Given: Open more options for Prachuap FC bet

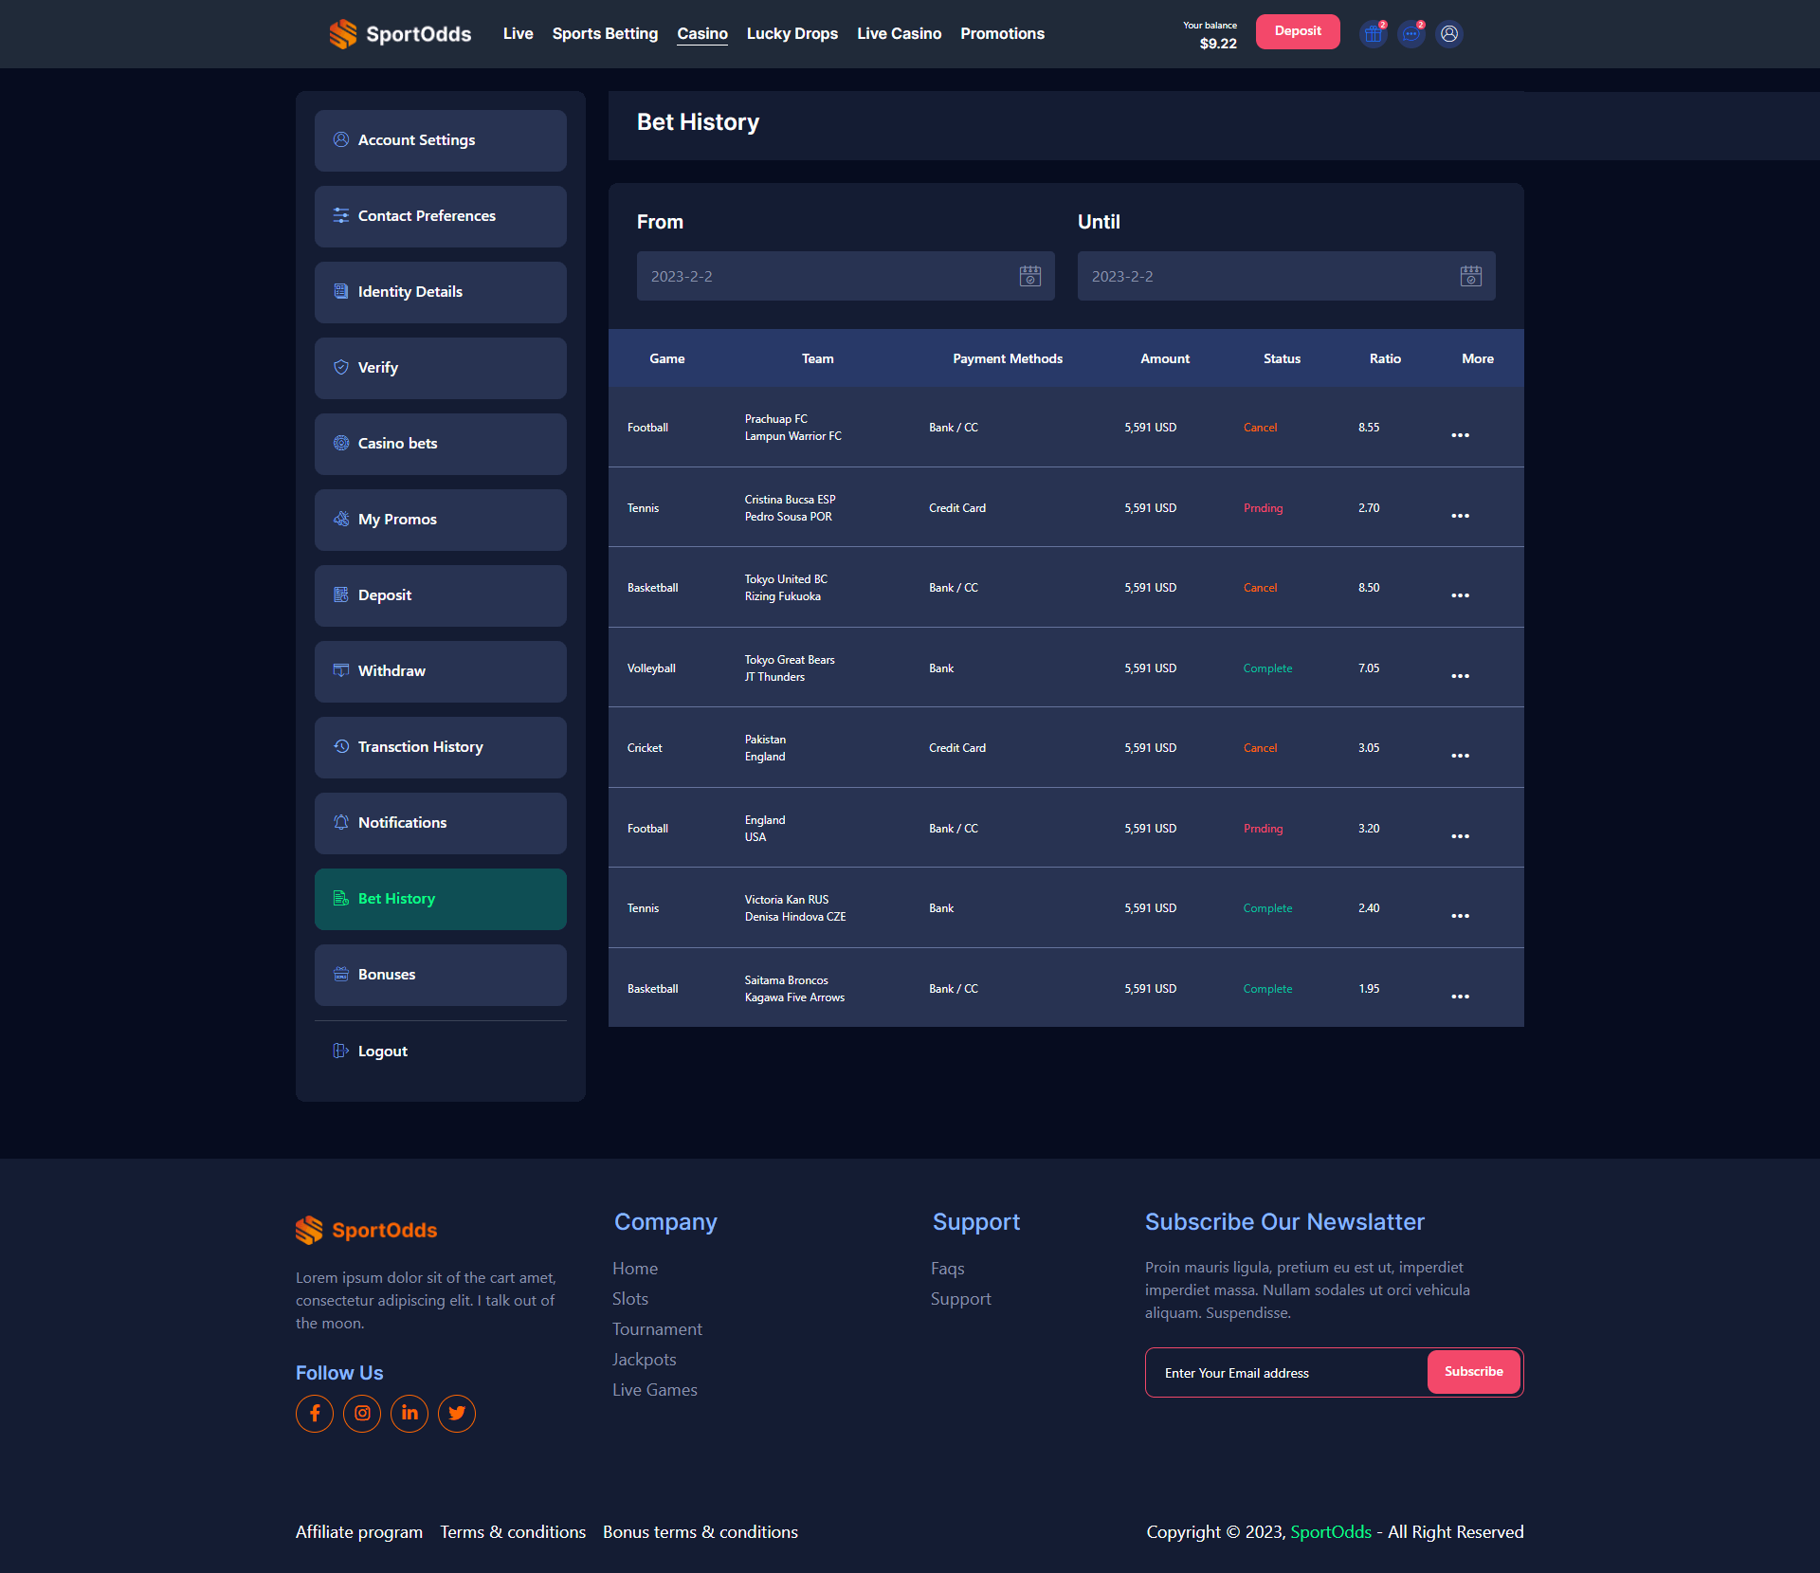Looking at the screenshot, I should pos(1460,435).
